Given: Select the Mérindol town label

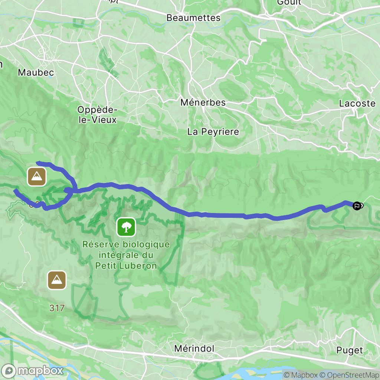Looking at the screenshot, I should [194, 349].
